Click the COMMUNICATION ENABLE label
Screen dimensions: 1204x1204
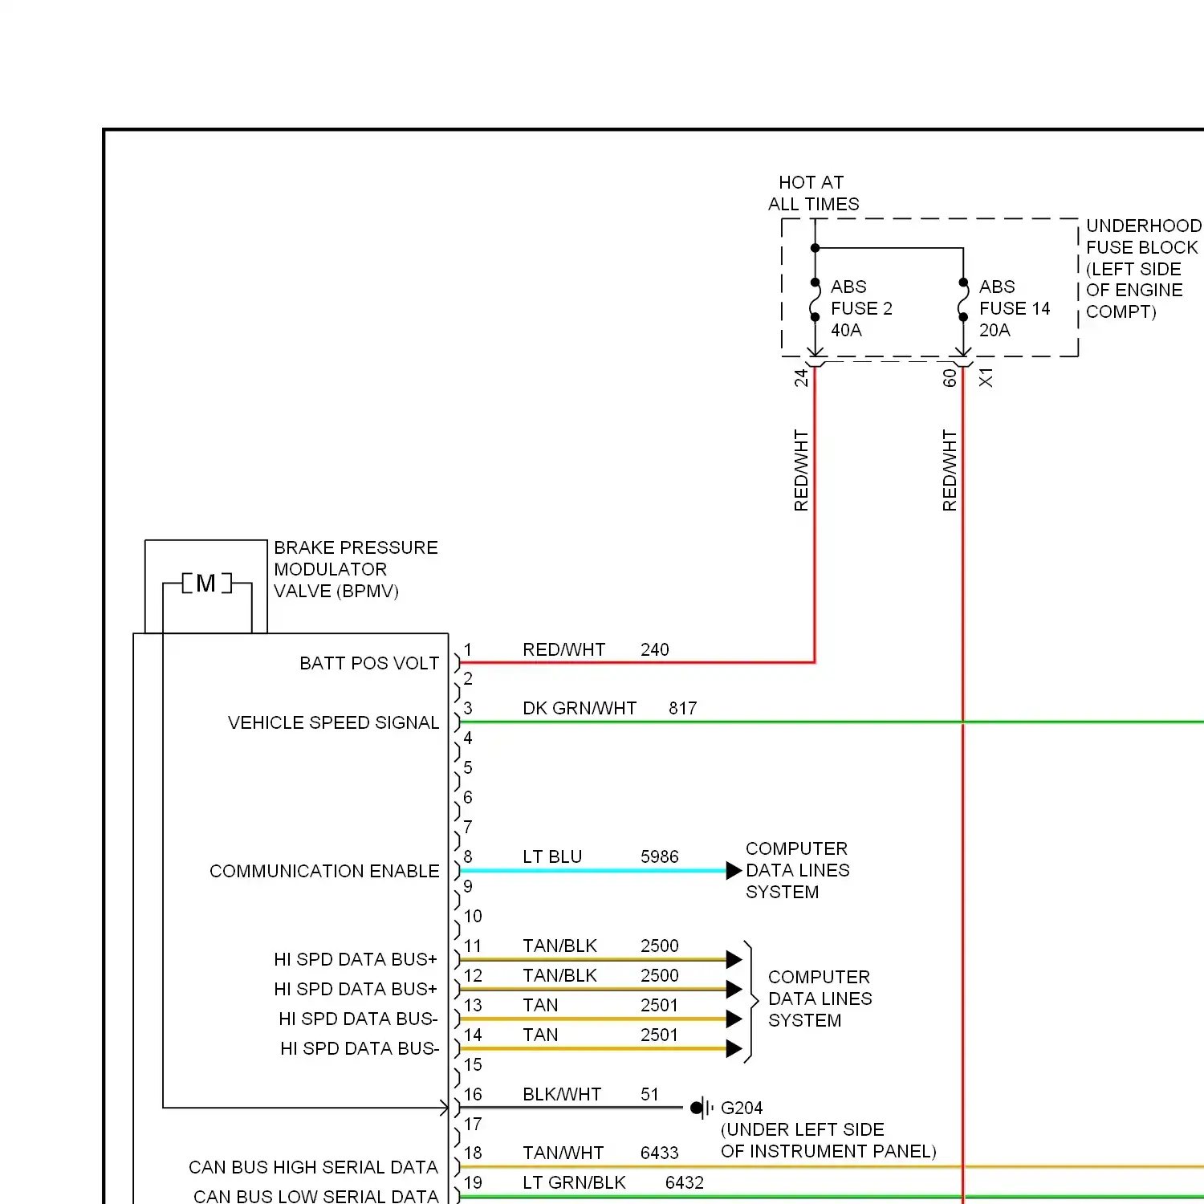(324, 871)
